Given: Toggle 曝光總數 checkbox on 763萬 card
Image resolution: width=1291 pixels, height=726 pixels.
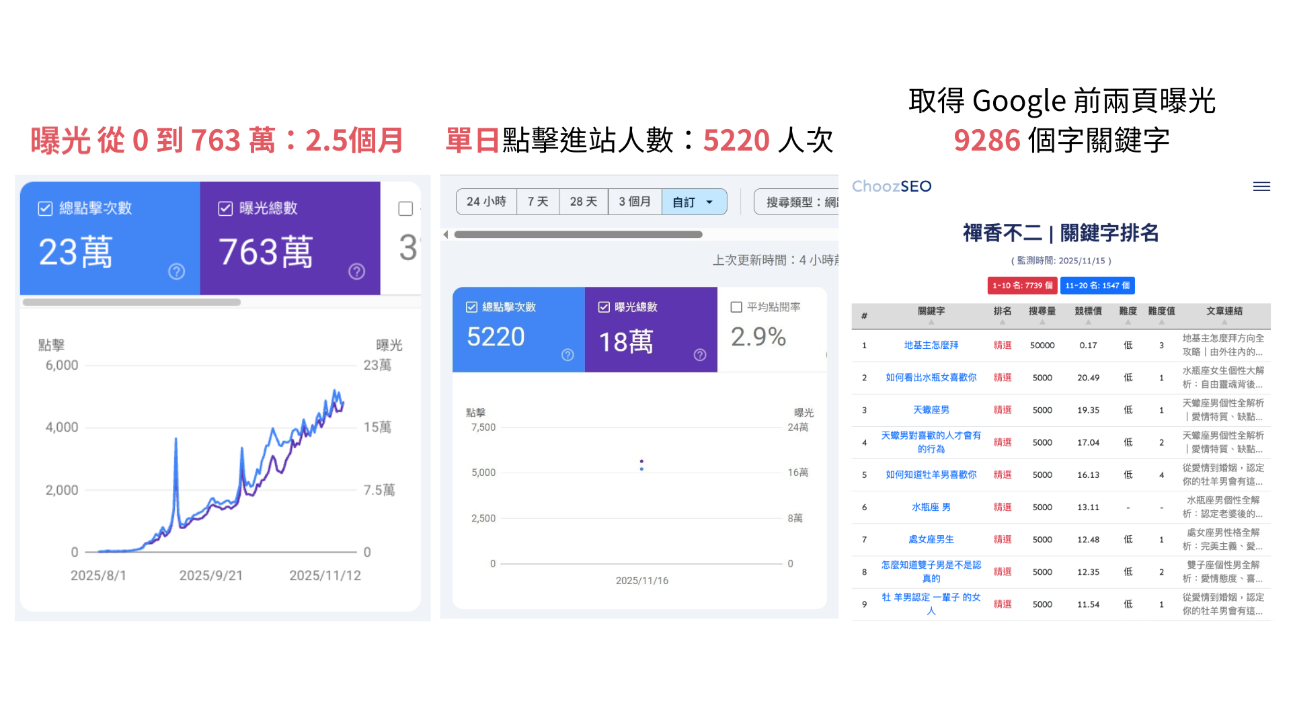Looking at the screenshot, I should 225,208.
